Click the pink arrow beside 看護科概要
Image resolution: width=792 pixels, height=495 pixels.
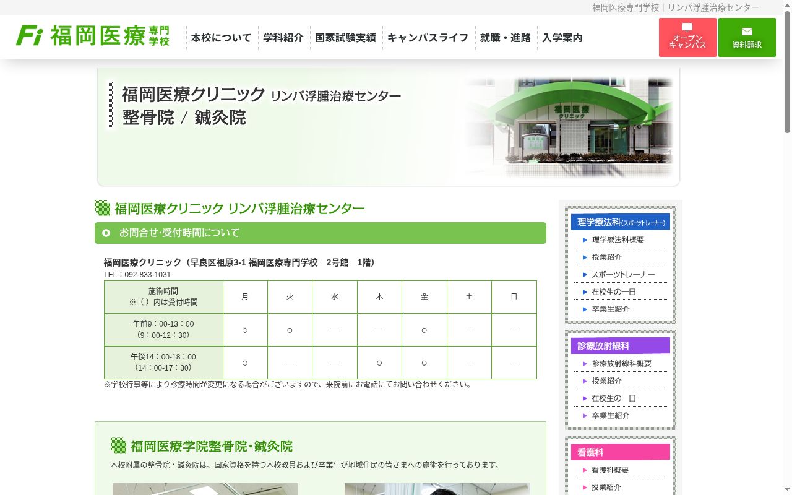(x=585, y=470)
